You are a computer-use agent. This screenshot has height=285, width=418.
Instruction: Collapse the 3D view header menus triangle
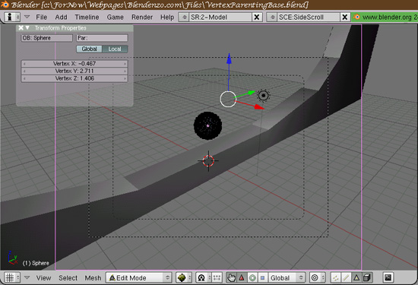pos(27,277)
